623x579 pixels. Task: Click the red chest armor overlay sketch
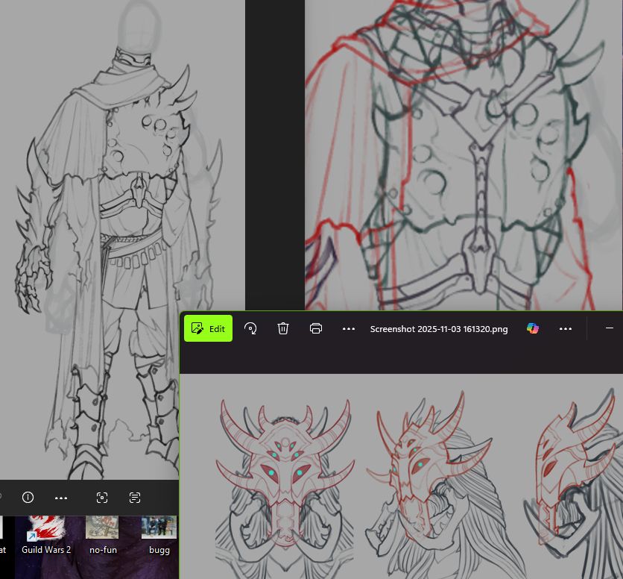464,154
